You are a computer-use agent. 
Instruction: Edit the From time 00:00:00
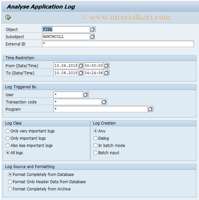click(94, 66)
